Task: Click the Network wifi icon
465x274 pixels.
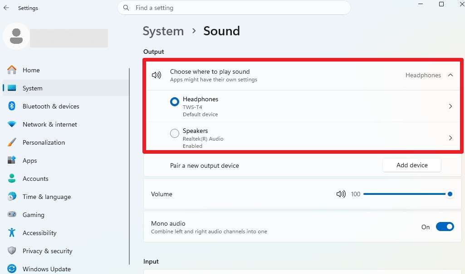Action: point(12,124)
